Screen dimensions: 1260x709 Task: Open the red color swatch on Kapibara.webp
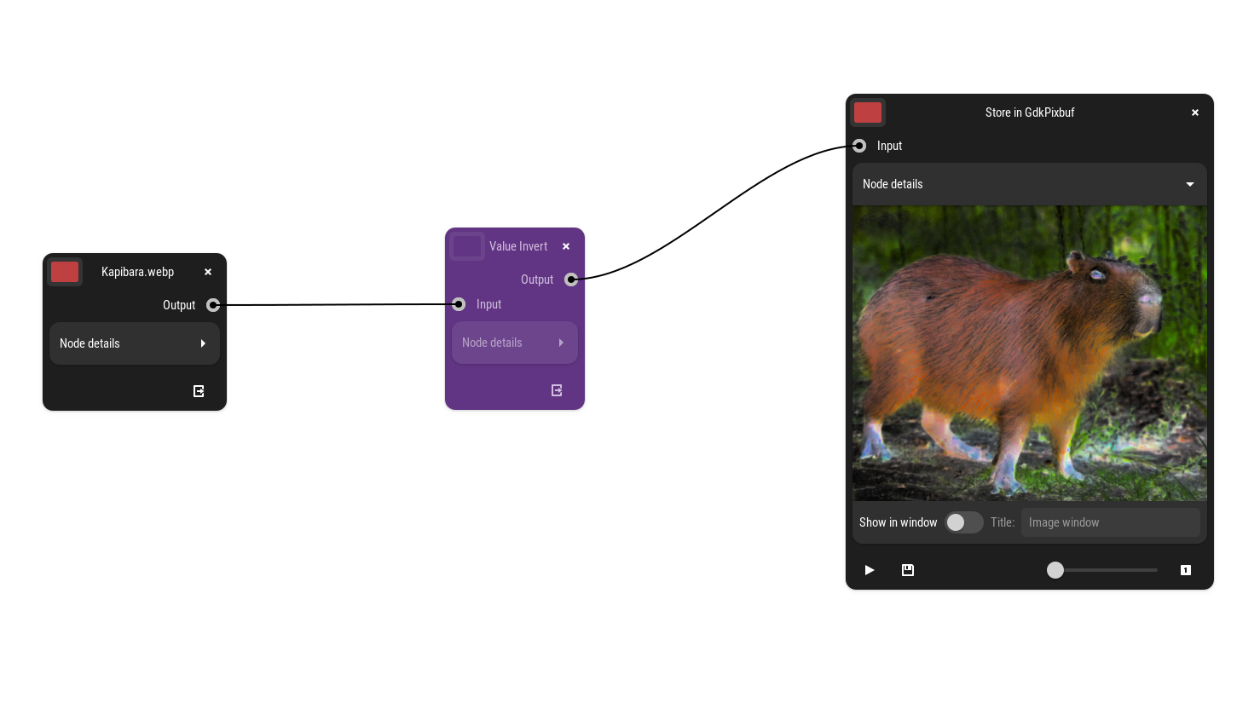tap(65, 272)
